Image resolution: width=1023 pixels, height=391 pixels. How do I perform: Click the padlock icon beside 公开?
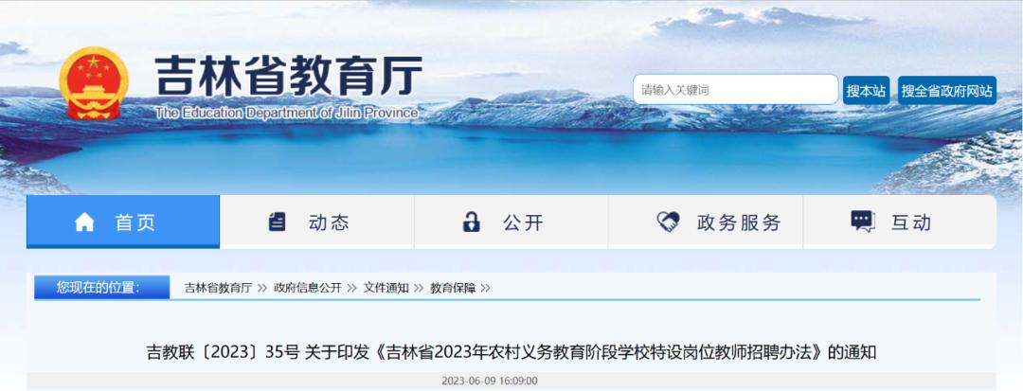coord(471,222)
